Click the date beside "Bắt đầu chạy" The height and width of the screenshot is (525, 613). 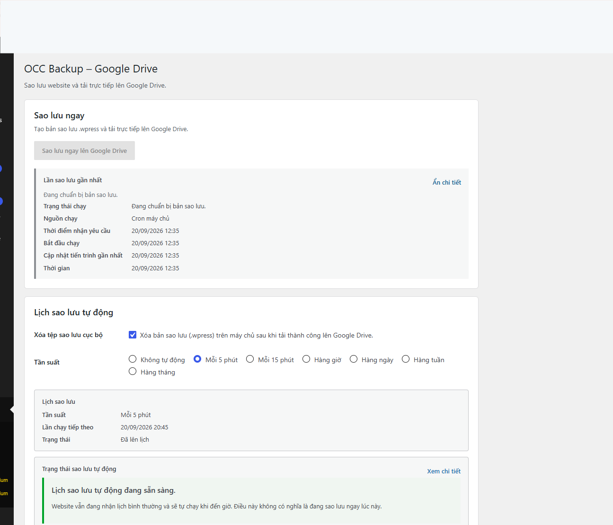tap(155, 243)
